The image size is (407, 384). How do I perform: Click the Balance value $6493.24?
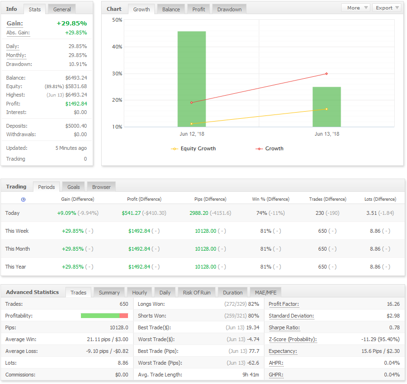(x=76, y=78)
